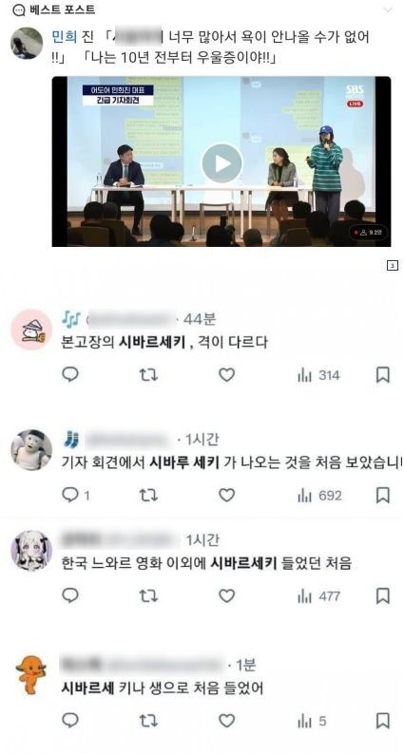
Task: Bookmark the tweet with 477 views
Action: (382, 595)
